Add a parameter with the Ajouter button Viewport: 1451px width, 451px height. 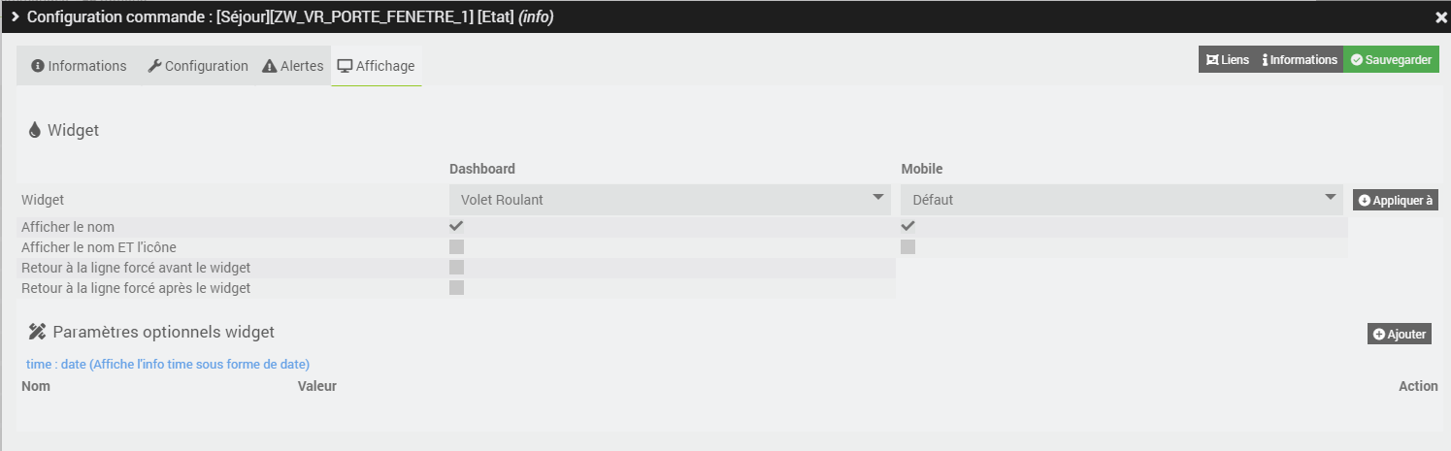[x=1399, y=334]
